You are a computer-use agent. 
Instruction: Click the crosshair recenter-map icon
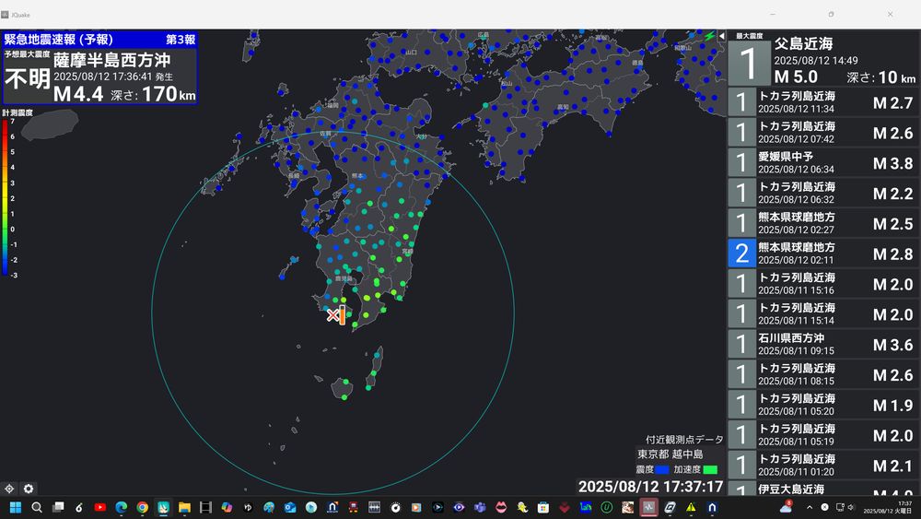click(x=9, y=489)
